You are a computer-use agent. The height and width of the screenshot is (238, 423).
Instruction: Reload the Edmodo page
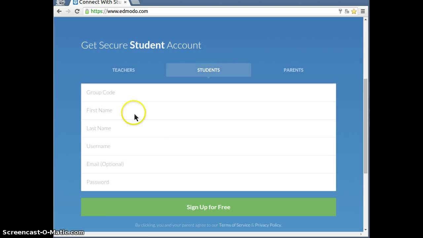(77, 11)
